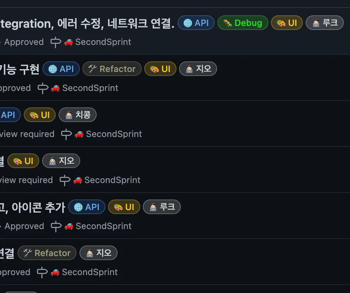Select the 치콩 assignee label

click(78, 115)
